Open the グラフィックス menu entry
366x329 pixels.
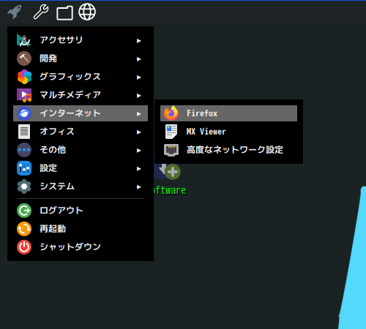click(x=81, y=77)
